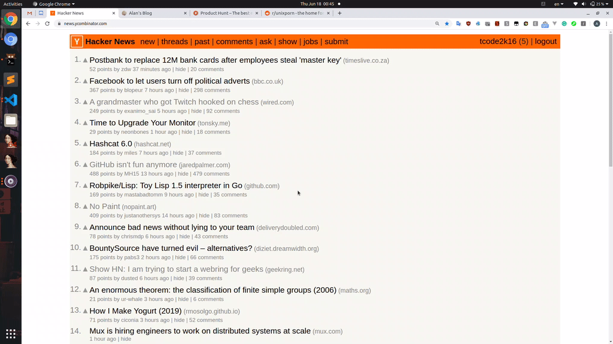The image size is (613, 344).
Task: Close the Alan's Blog tab
Action: pos(185,13)
